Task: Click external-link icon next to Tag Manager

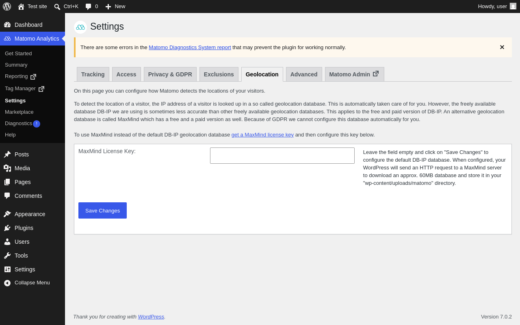Action: click(x=41, y=89)
